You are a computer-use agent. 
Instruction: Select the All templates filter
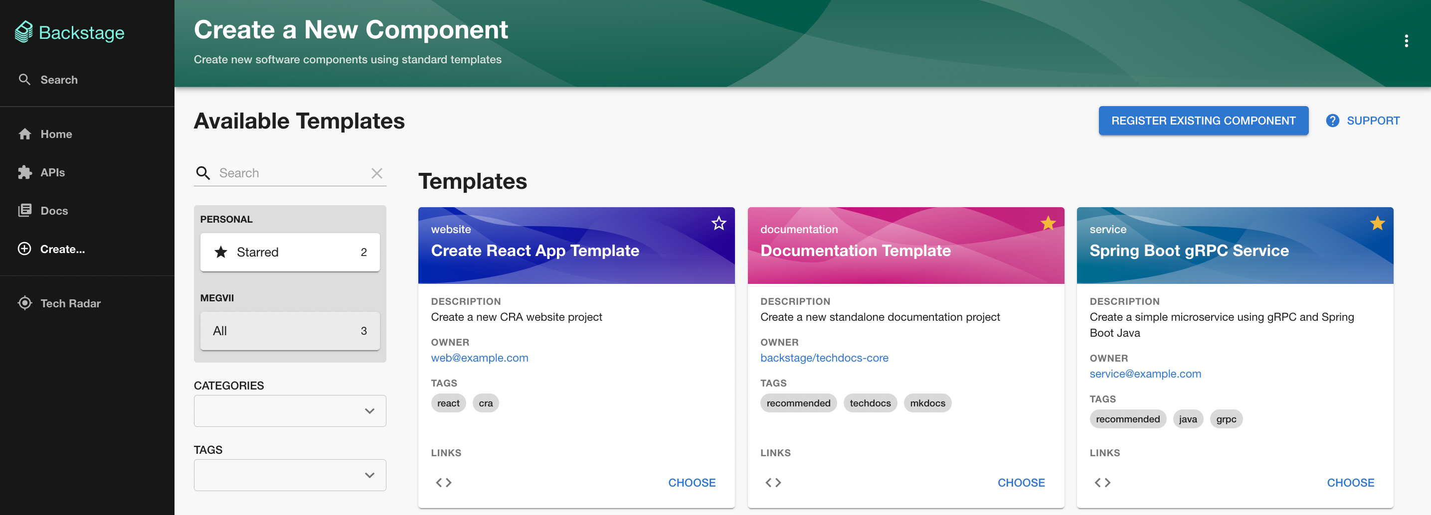(x=289, y=331)
